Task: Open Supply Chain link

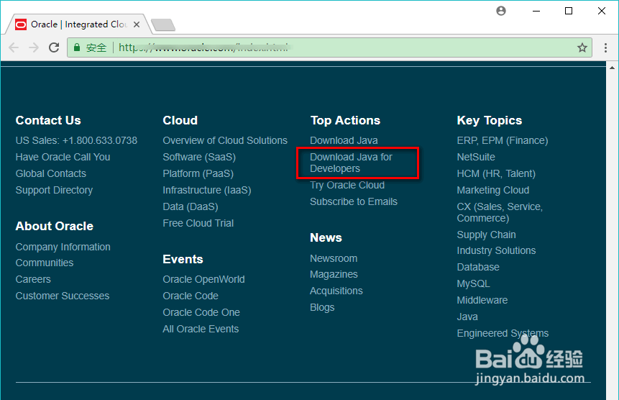Action: [x=486, y=235]
